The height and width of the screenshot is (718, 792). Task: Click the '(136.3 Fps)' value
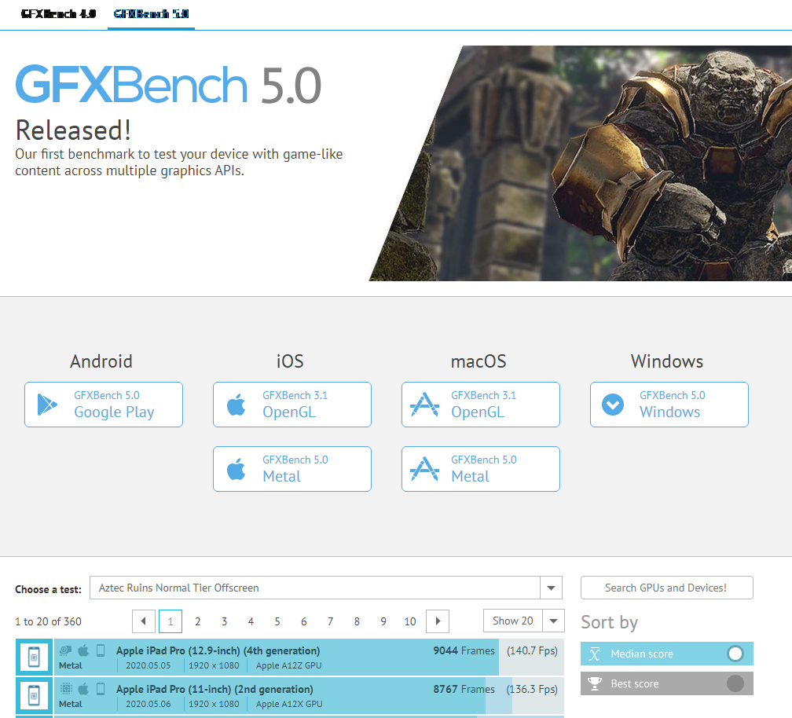pos(532,689)
